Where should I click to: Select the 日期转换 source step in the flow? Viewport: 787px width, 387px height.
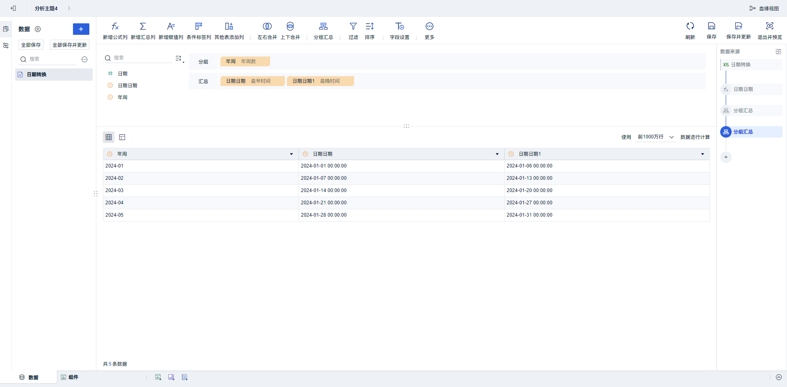(x=751, y=65)
